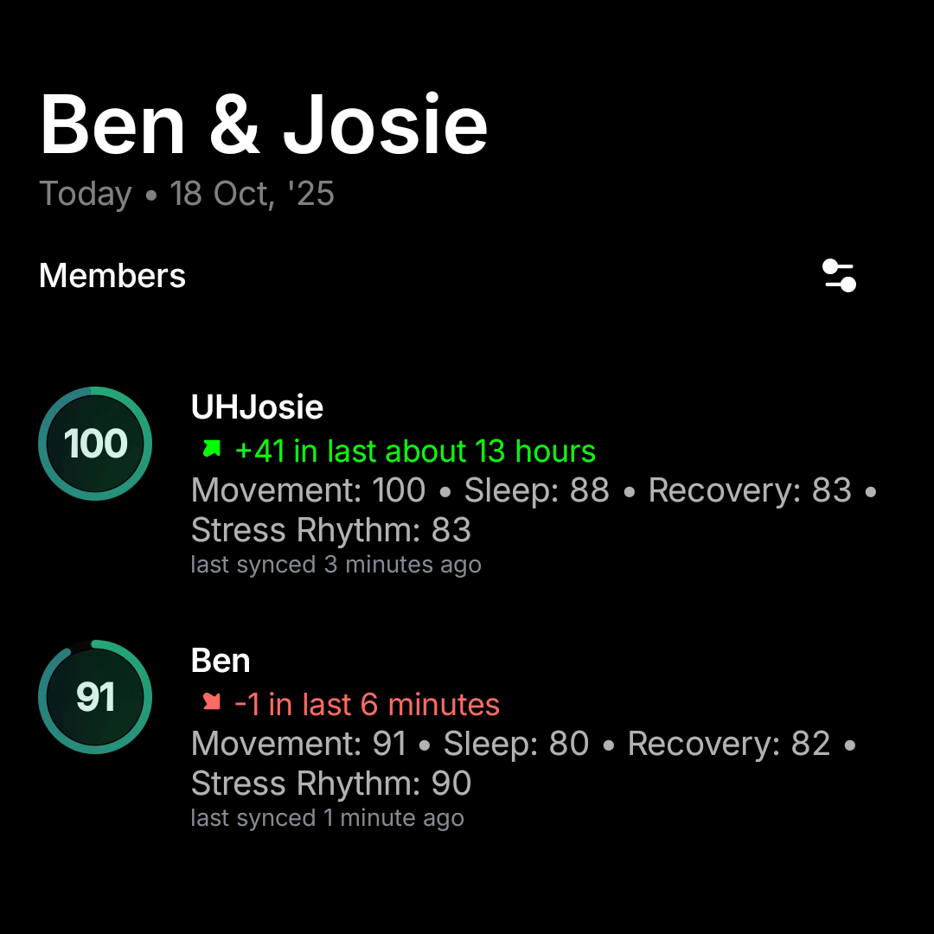This screenshot has height=934, width=934.
Task: Open the members filter settings icon
Action: [x=838, y=276]
